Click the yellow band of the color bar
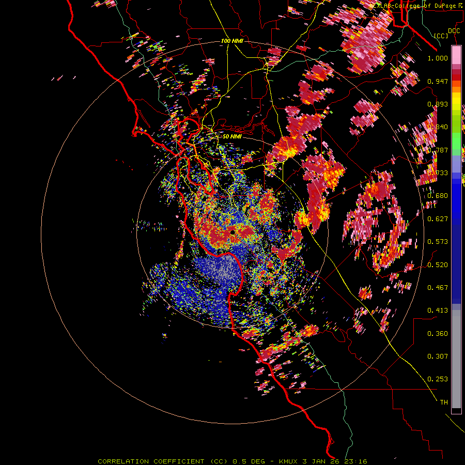The width and height of the screenshot is (465, 465). 456,102
